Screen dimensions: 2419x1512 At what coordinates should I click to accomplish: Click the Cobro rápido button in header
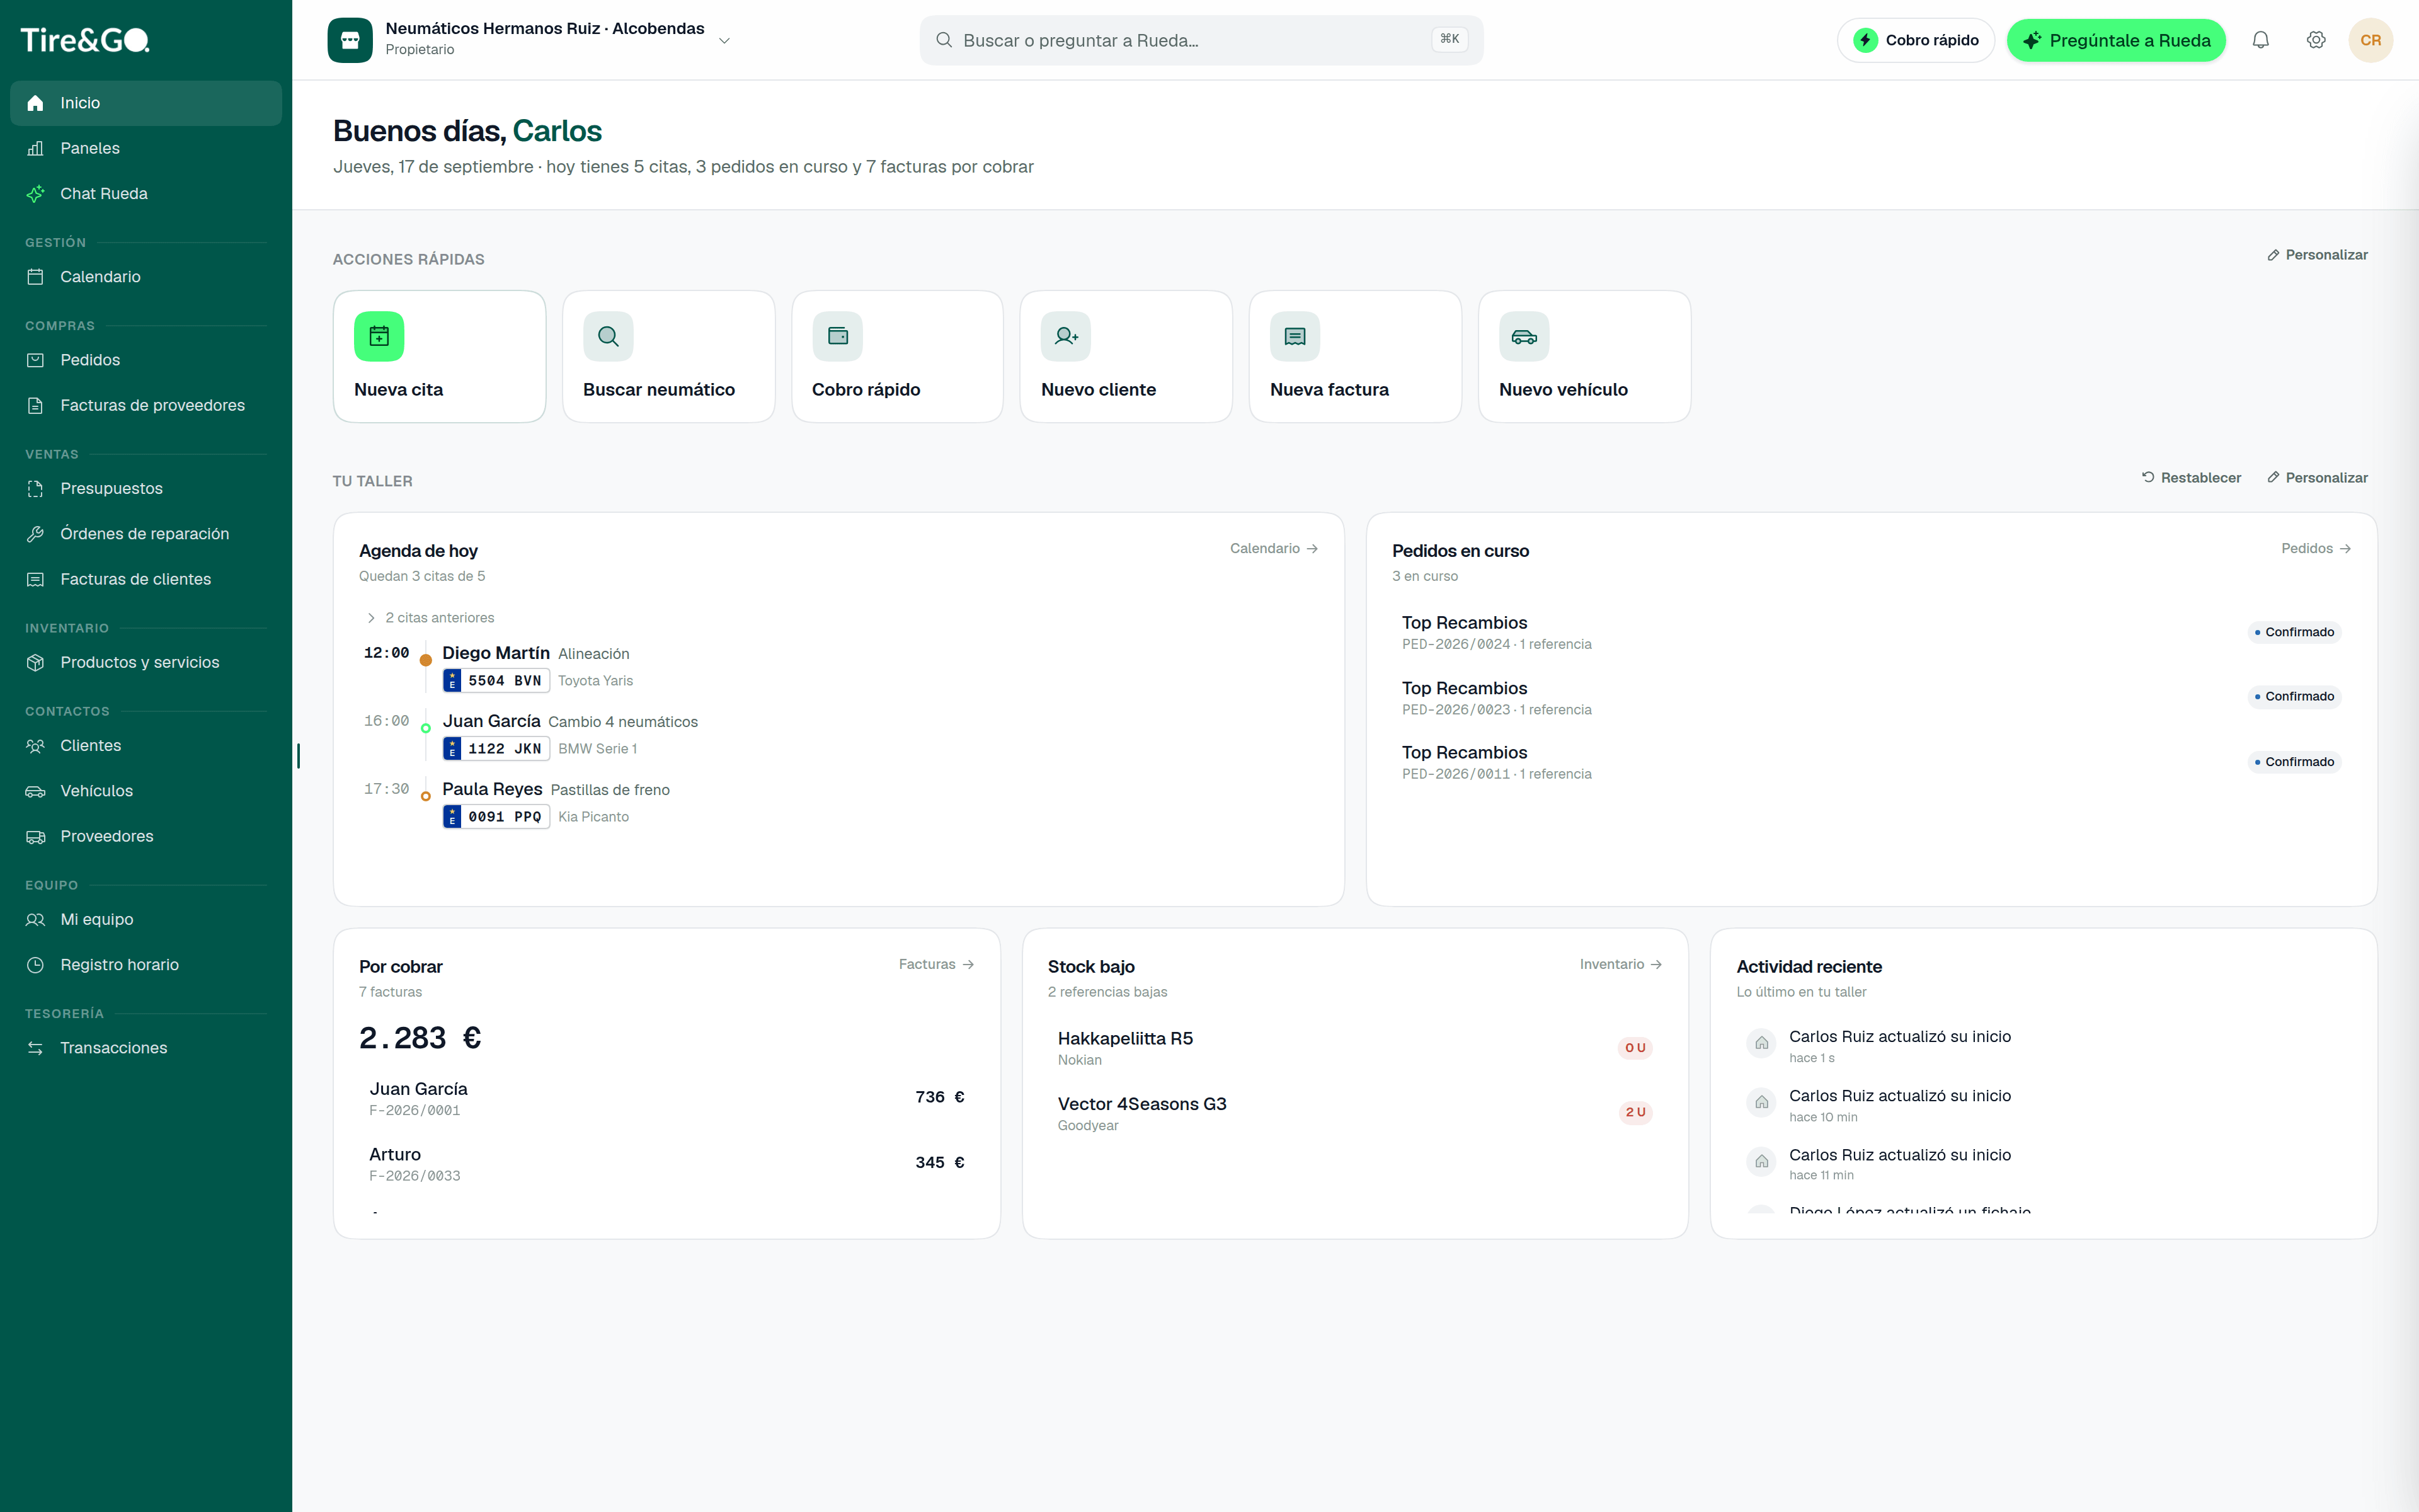1915,40
